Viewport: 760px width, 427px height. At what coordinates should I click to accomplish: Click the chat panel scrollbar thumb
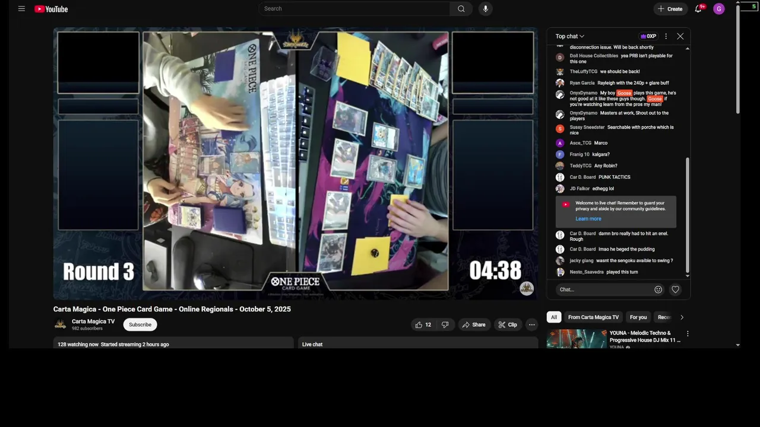[x=688, y=213]
